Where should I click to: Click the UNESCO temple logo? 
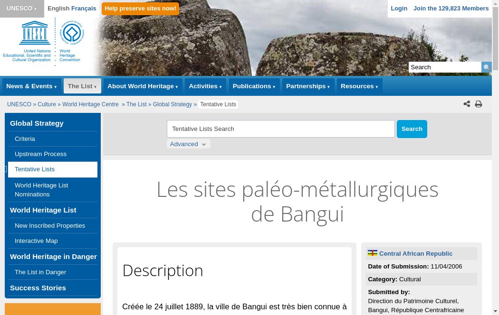(35, 33)
